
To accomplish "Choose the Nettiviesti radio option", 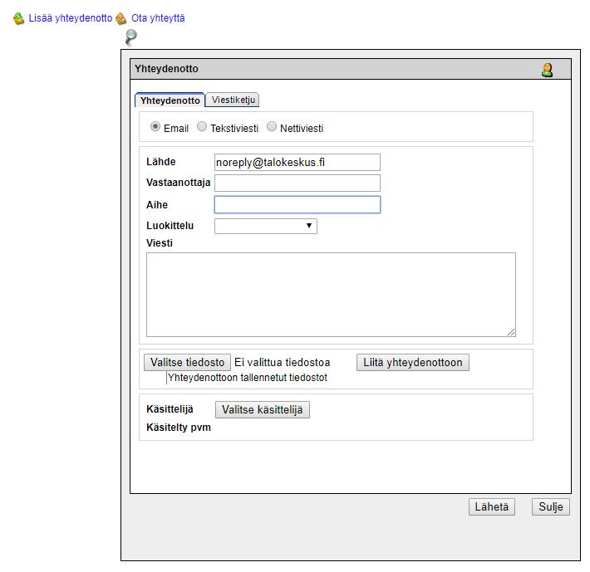I will click(272, 127).
